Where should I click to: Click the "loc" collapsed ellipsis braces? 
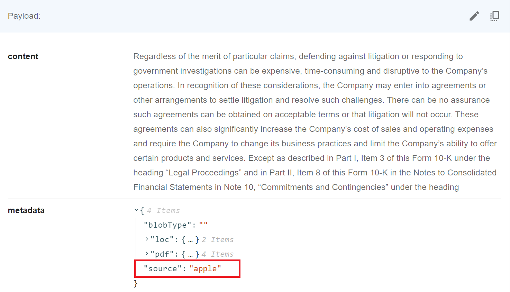pyautogui.click(x=190, y=240)
